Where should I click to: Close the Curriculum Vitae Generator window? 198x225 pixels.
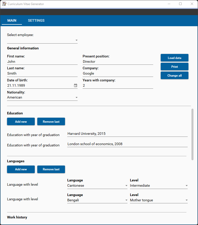coord(192,4)
